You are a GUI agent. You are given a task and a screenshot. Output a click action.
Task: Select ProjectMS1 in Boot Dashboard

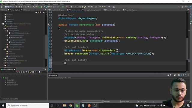tap(11, 80)
